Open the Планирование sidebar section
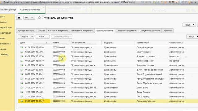Image resolution: width=198 pixels, height=111 pixels. pos(5,44)
